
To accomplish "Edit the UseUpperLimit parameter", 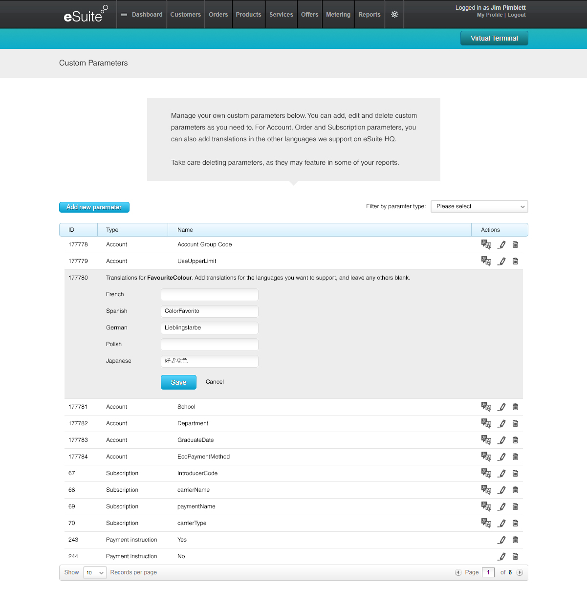I will tap(501, 261).
